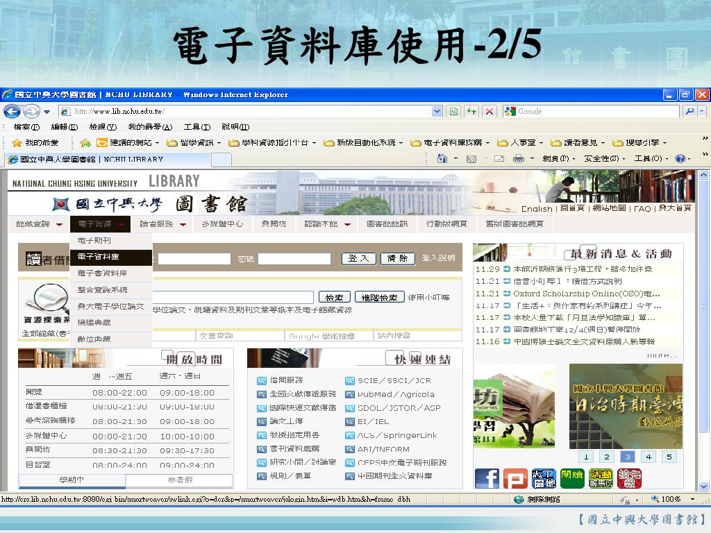This screenshot has height=533, width=711.
Task: Open the orange Plurk P icon
Action: coord(516,479)
